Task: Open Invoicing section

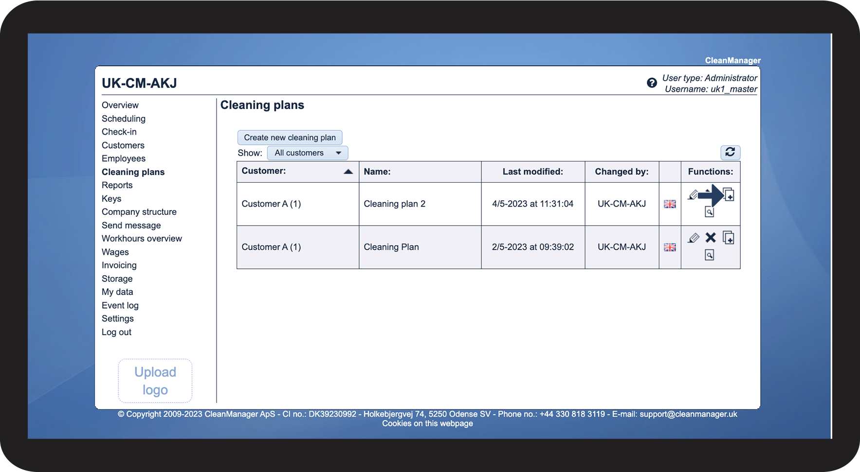Action: (x=119, y=265)
